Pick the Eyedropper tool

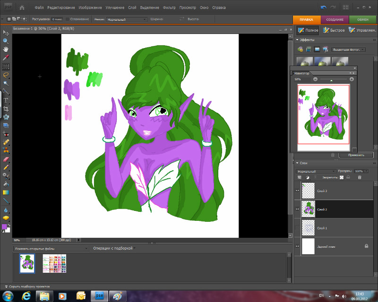6,58
